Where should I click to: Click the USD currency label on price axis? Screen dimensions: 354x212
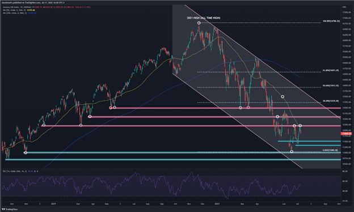point(344,7)
